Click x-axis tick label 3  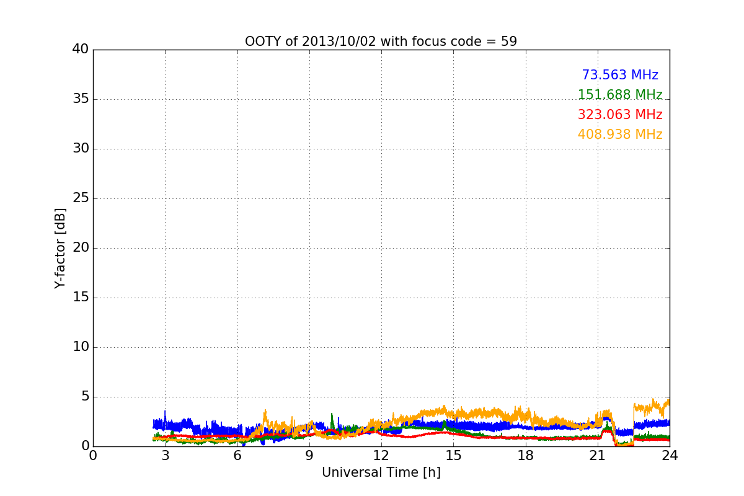[165, 456]
